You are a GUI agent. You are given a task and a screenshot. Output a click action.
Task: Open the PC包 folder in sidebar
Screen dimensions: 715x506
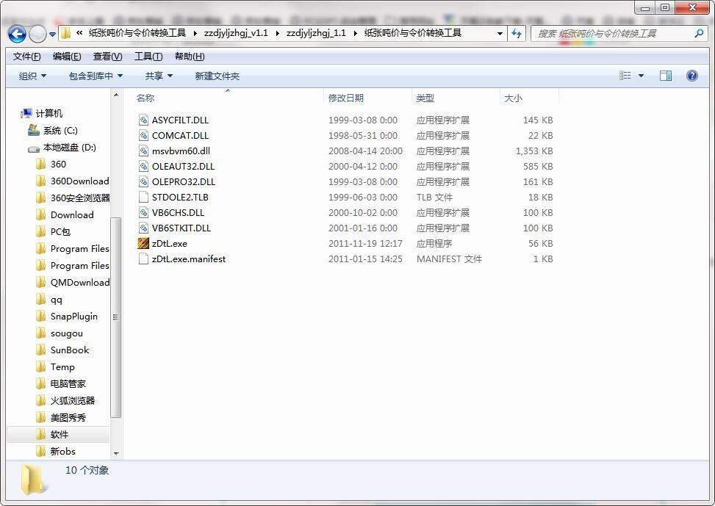coord(60,231)
